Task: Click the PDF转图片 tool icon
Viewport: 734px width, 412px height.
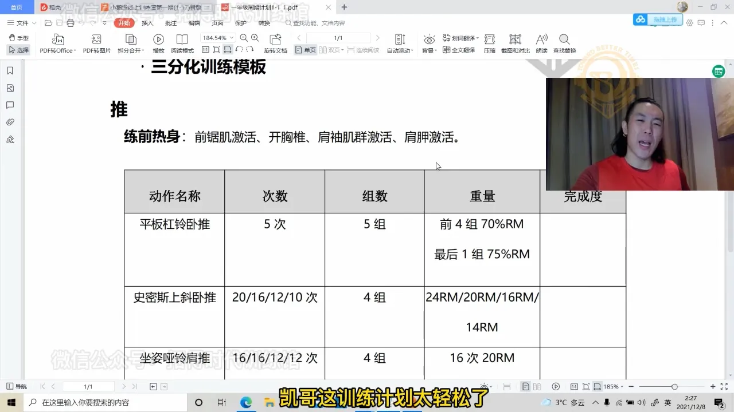Action: pos(96,39)
